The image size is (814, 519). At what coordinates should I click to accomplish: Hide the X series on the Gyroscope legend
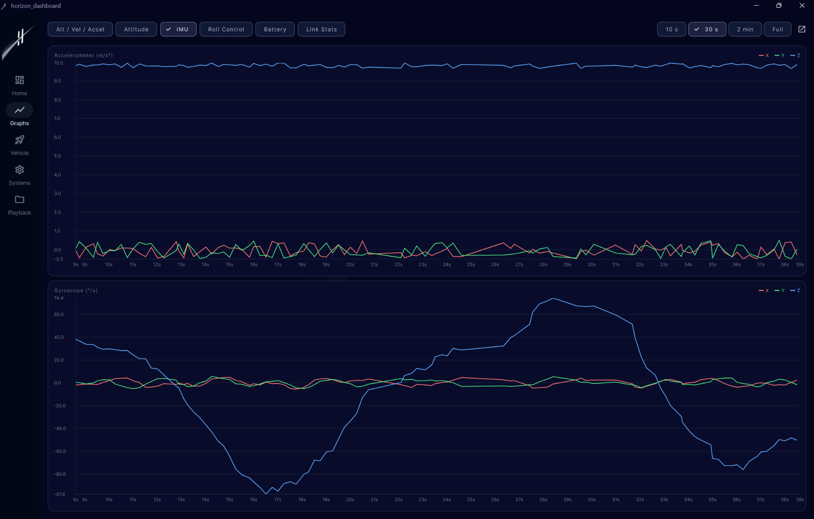pos(765,290)
